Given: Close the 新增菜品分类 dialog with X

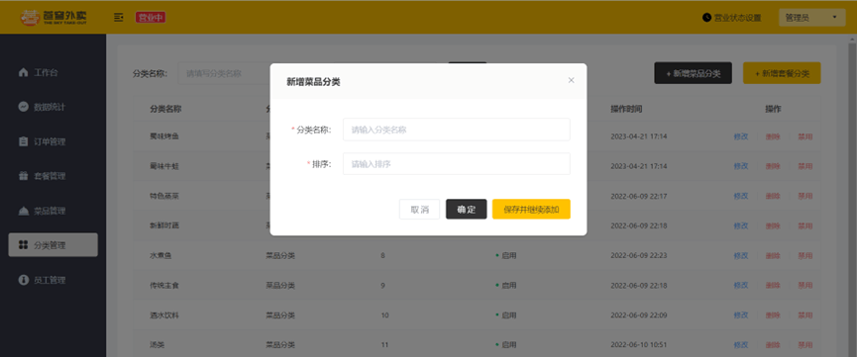Looking at the screenshot, I should (x=571, y=80).
